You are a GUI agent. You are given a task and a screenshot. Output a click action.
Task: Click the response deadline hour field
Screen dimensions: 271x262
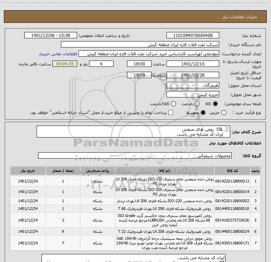click(x=139, y=64)
